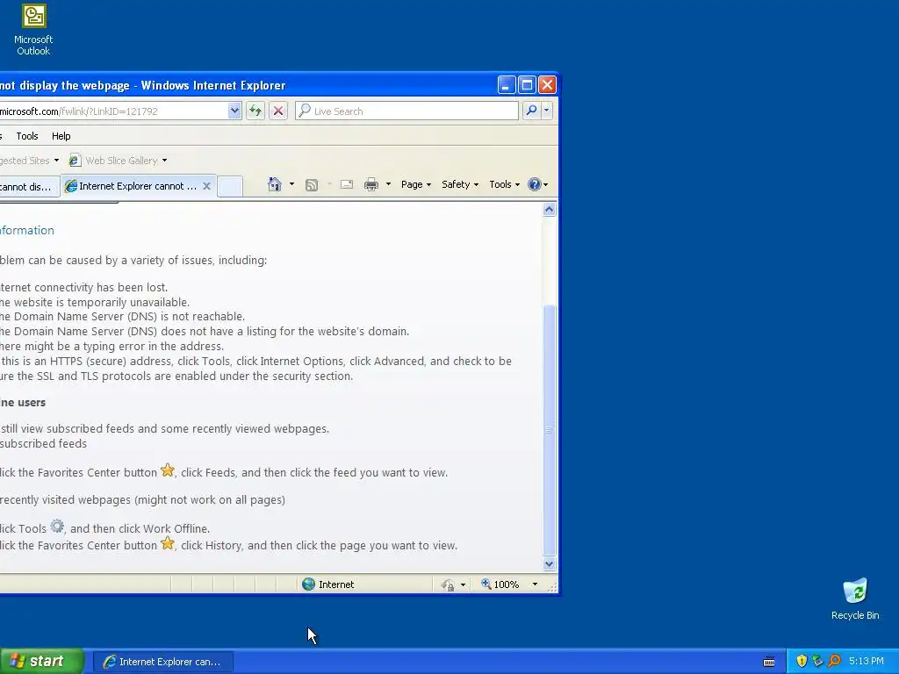Click the keyboard icon in taskbar
The image size is (899, 674).
coord(769,662)
